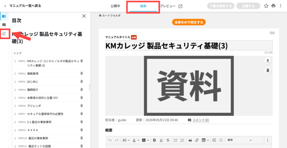Delete STEP.3 はじめに with its trash icon

82,82
